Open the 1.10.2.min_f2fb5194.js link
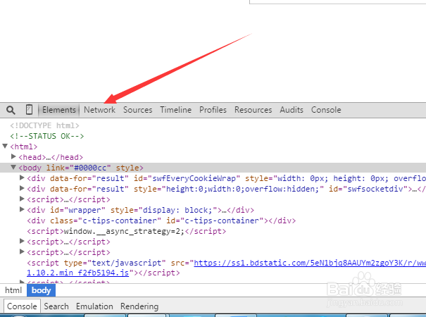Image resolution: width=426 pixels, height=317 pixels. coord(77,273)
